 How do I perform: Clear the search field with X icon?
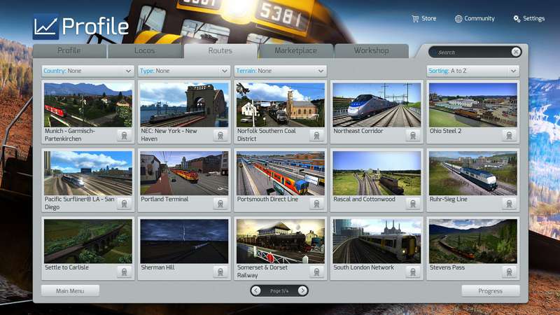point(516,52)
